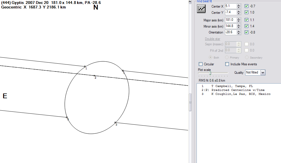This screenshot has width=281, height=163.
Task: Increase Major axis using the up spinner arrow
Action: [x=238, y=19]
